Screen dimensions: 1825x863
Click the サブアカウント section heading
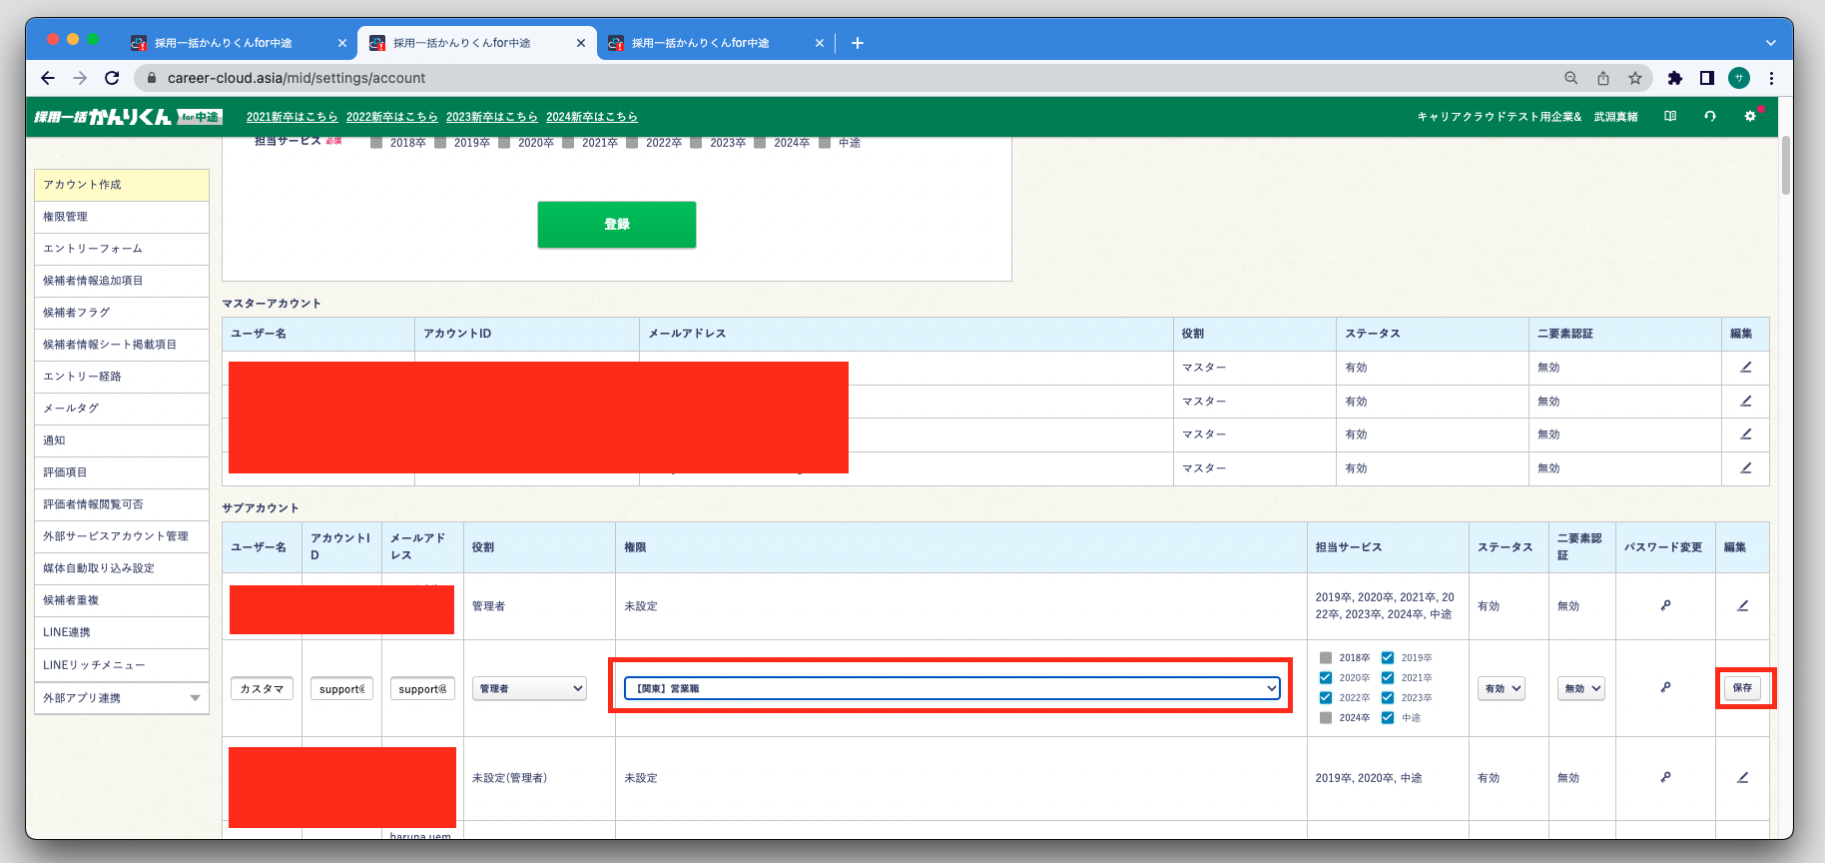tap(261, 508)
